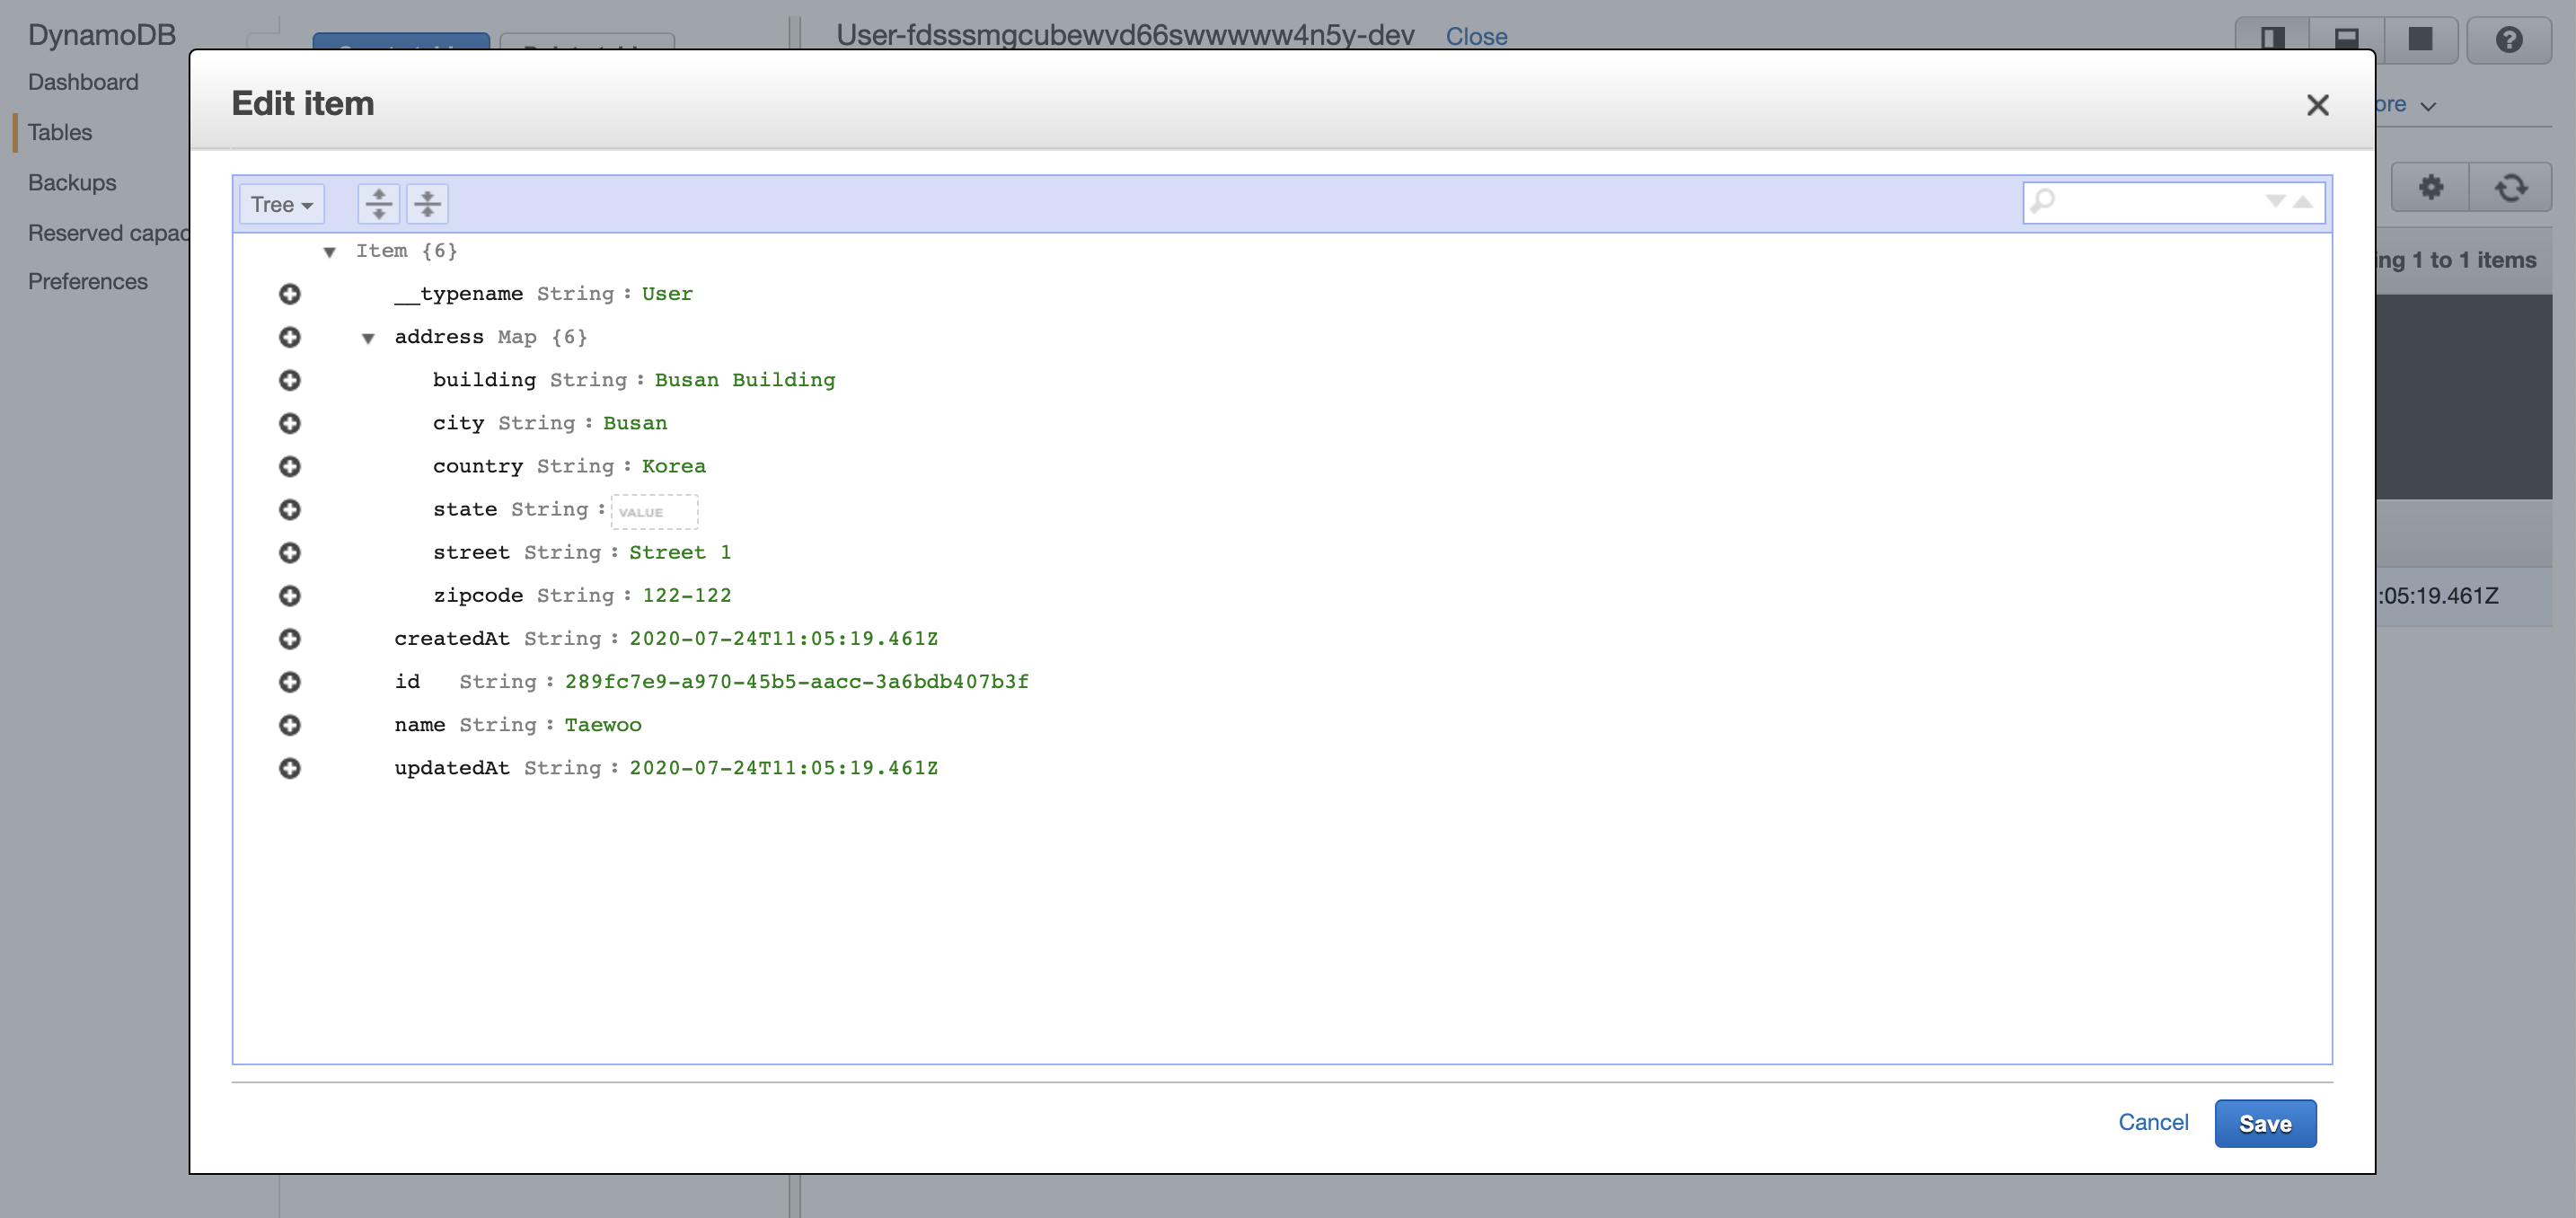Image resolution: width=2576 pixels, height=1218 pixels.
Task: Close the table view link
Action: pyautogui.click(x=1476, y=37)
